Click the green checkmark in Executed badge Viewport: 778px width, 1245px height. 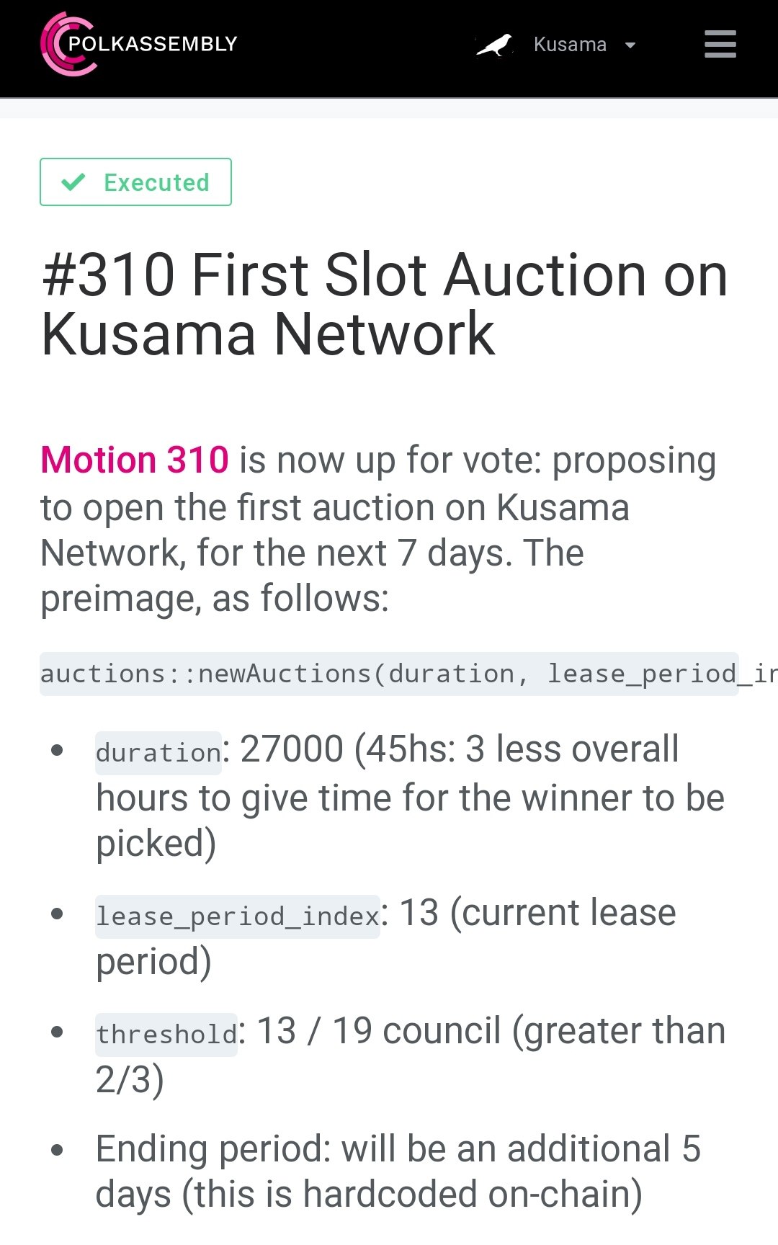click(x=73, y=182)
